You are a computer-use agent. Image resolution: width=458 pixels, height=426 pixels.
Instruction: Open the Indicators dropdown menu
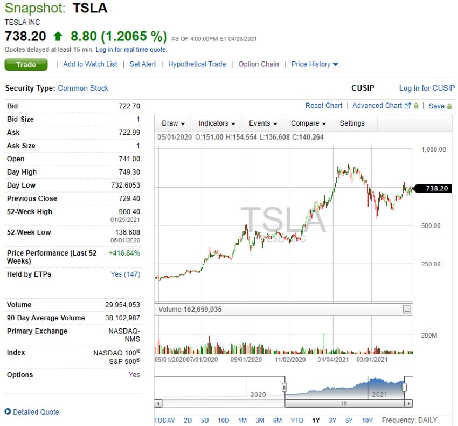[x=217, y=123]
